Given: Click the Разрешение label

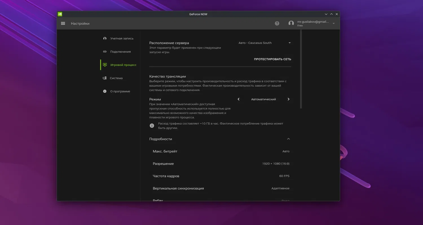Looking at the screenshot, I should (163, 164).
